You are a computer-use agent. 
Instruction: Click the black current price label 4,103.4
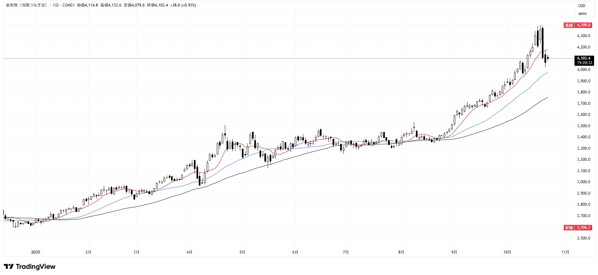(584, 59)
